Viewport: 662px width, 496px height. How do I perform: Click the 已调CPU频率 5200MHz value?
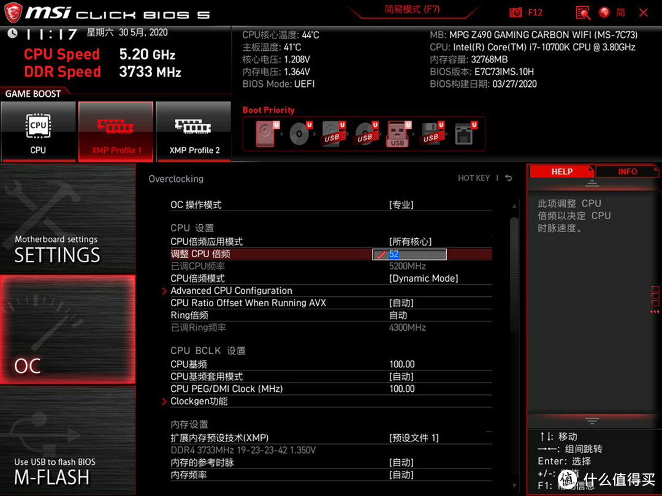[x=408, y=266]
